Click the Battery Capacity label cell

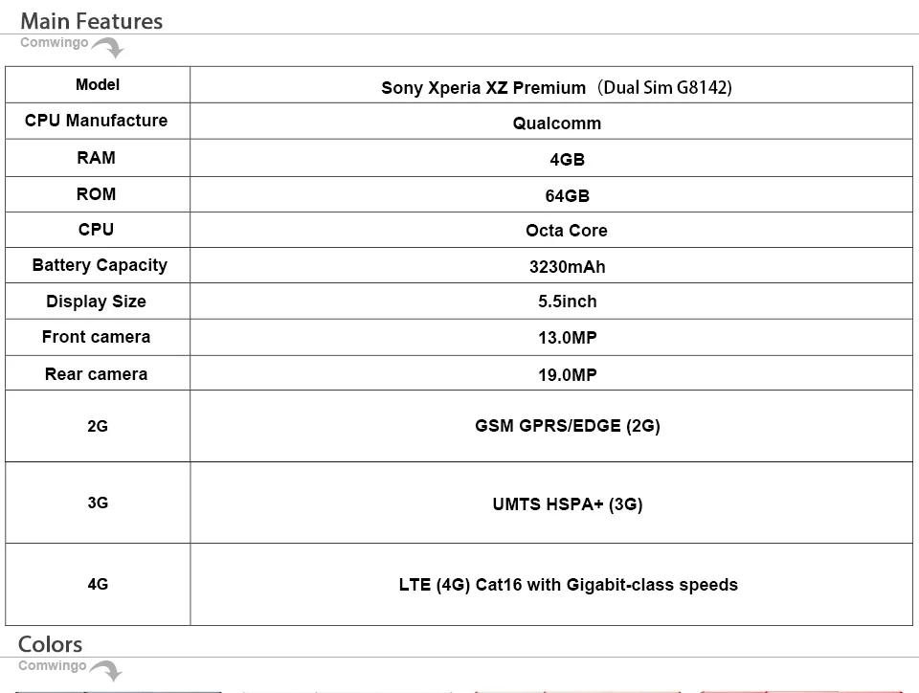(98, 265)
